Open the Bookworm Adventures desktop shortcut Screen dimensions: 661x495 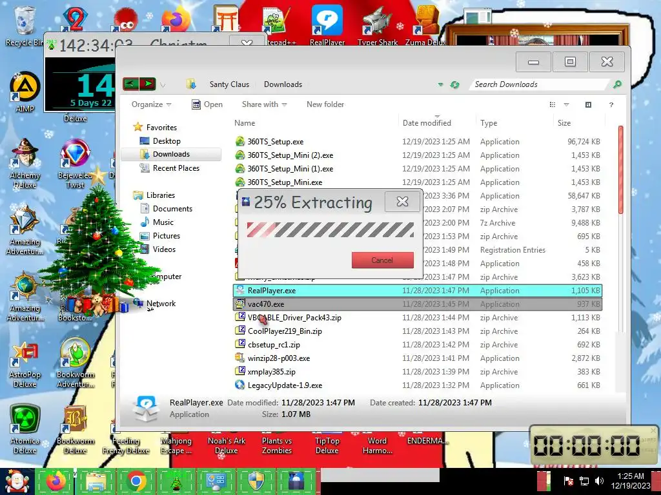click(75, 364)
